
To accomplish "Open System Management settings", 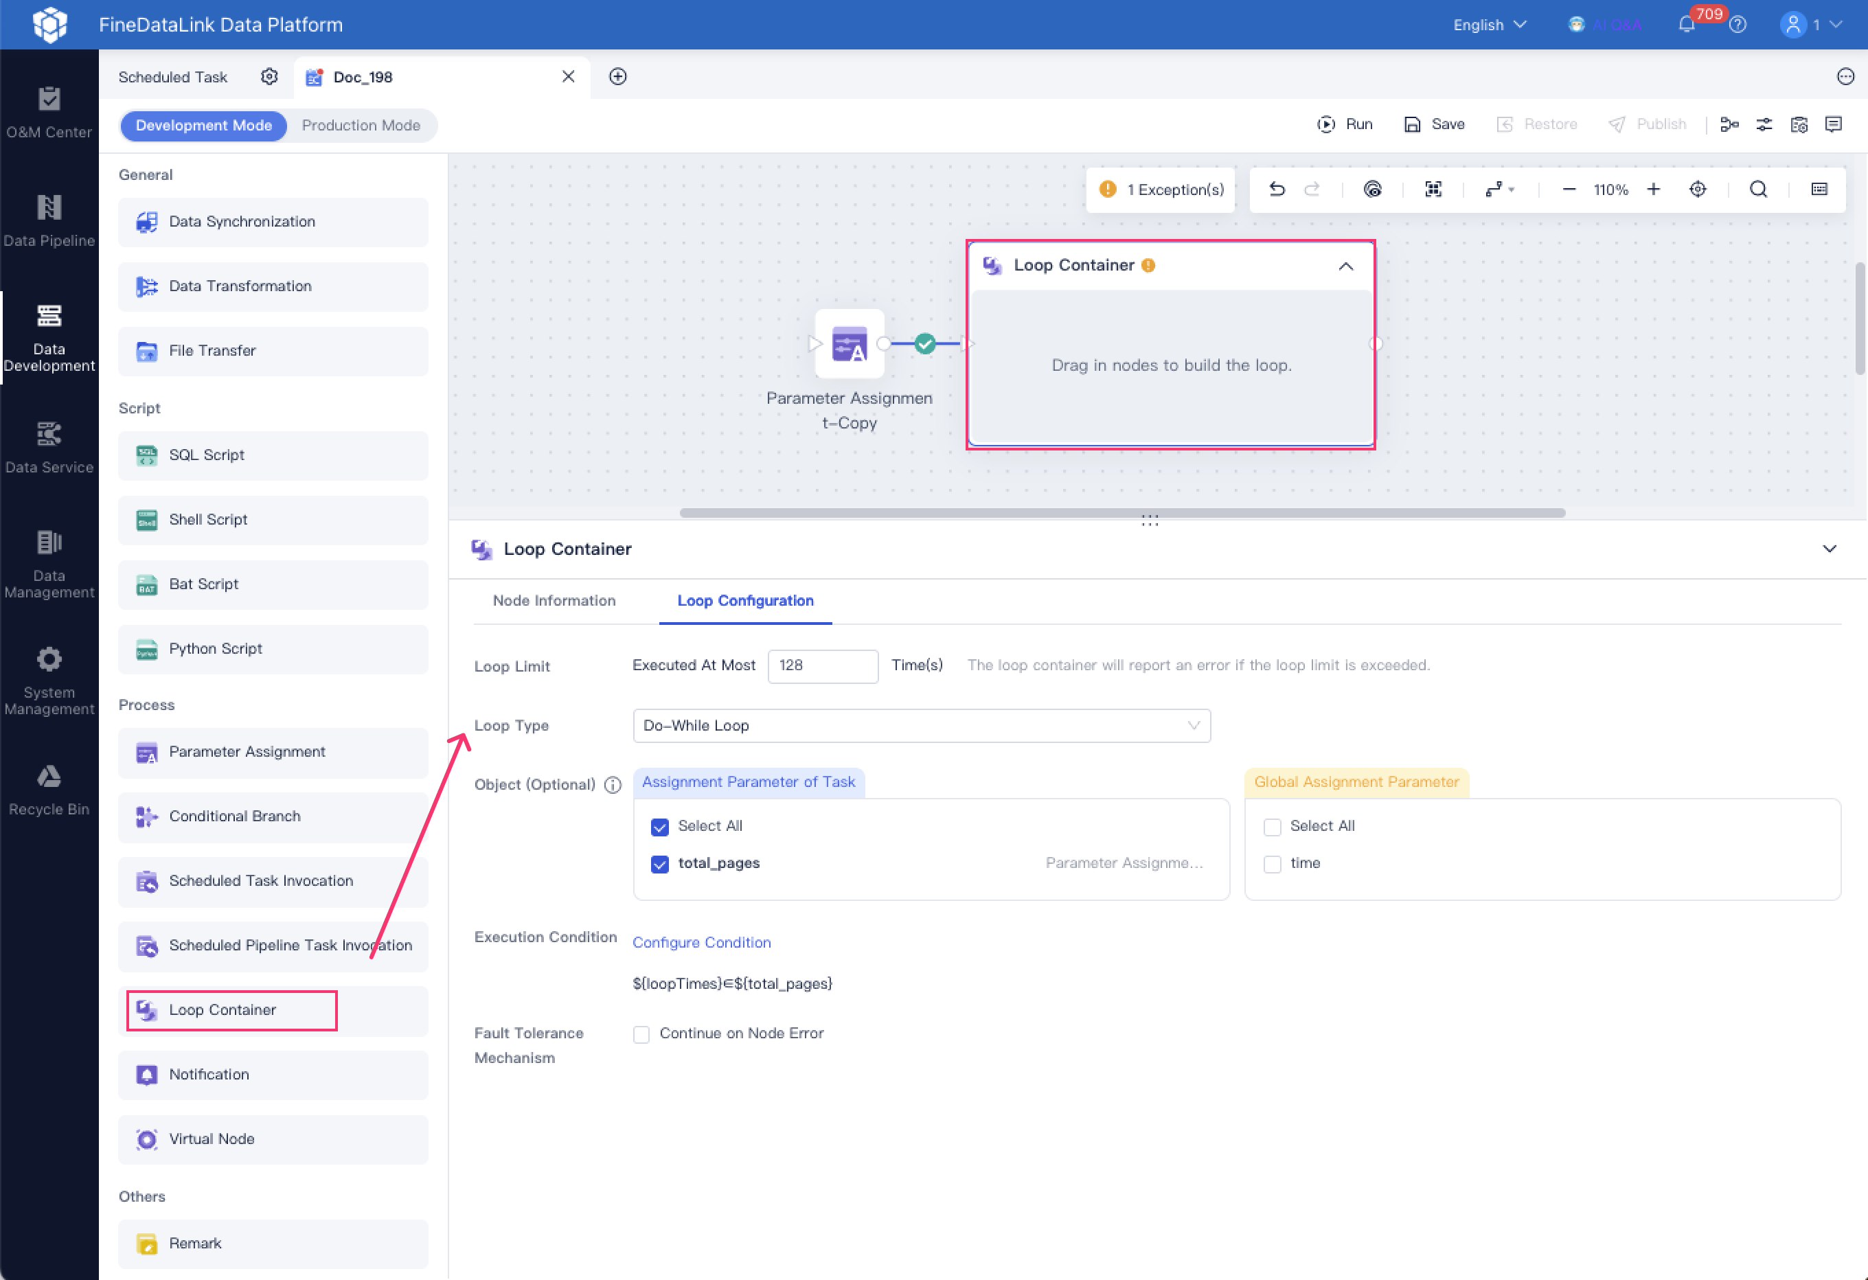I will point(49,681).
